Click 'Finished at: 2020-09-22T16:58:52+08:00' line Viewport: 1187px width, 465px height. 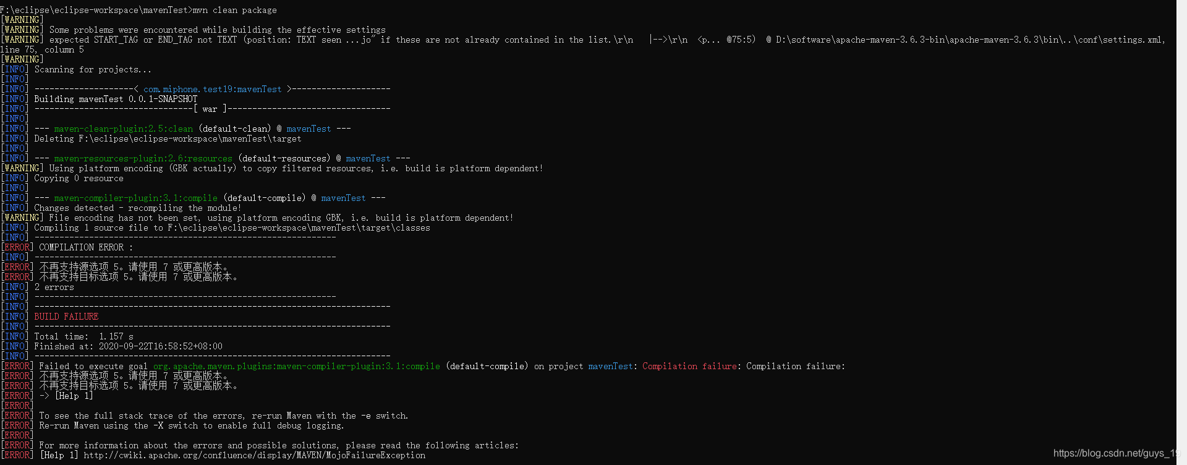point(128,346)
